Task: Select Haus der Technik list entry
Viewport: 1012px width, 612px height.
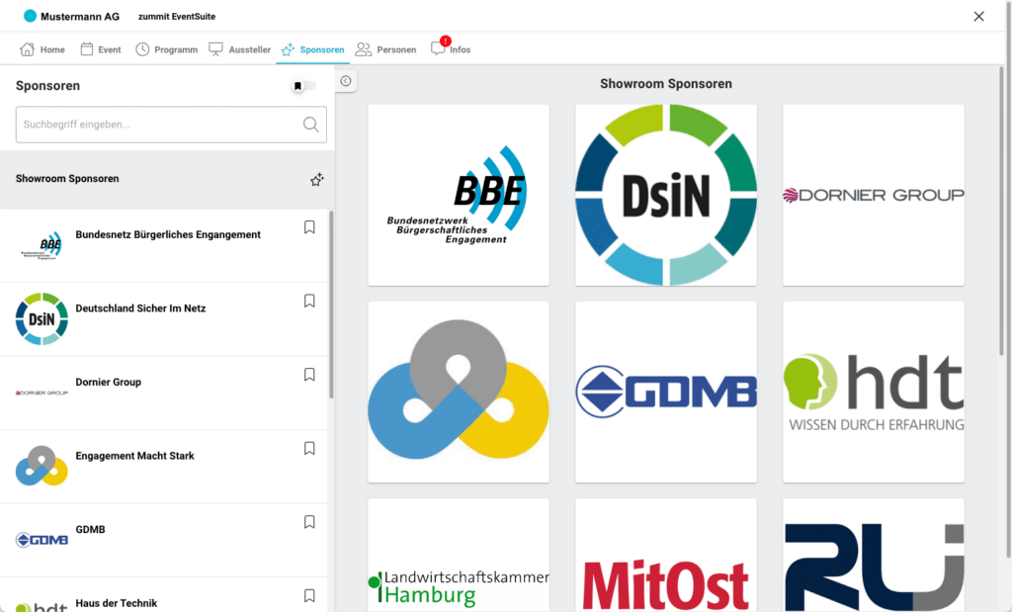Action: point(116,602)
